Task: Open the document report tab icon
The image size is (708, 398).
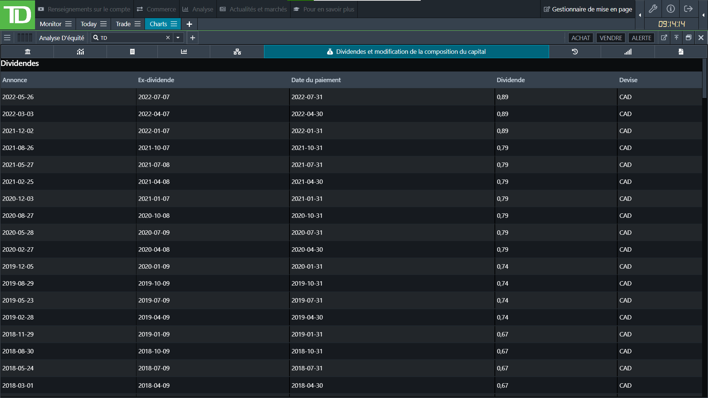Action: tap(681, 52)
